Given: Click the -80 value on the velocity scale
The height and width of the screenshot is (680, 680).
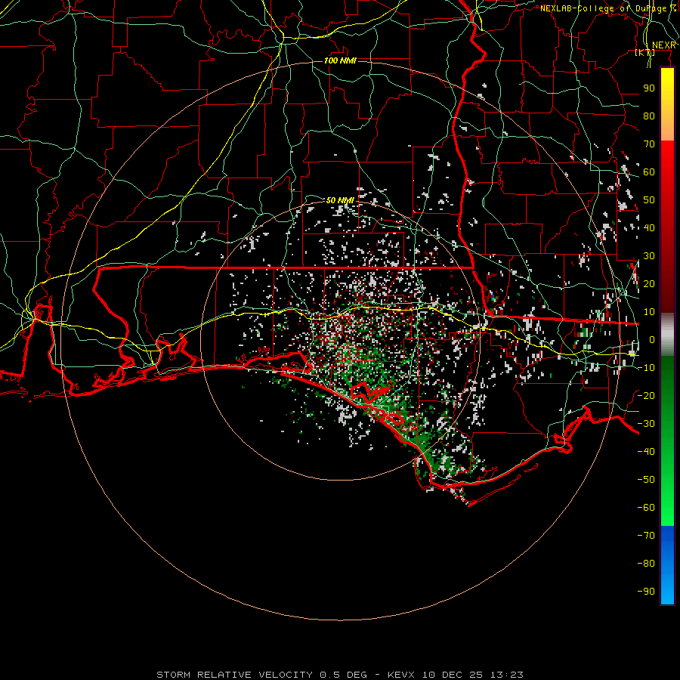Looking at the screenshot, I should [x=646, y=564].
